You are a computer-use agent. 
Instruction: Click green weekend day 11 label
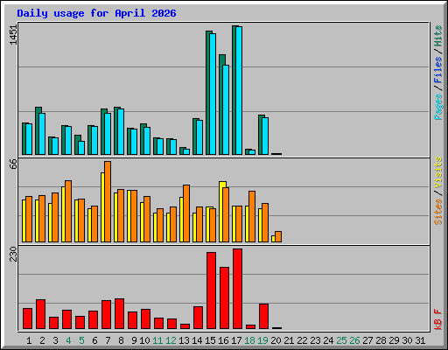157,340
